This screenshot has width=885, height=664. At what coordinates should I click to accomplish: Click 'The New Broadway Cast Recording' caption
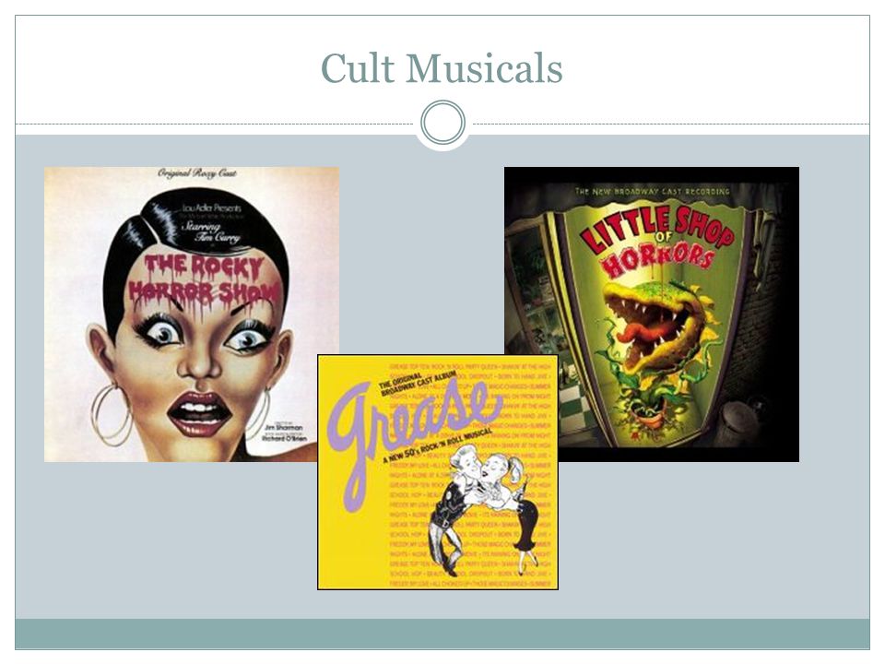point(652,191)
